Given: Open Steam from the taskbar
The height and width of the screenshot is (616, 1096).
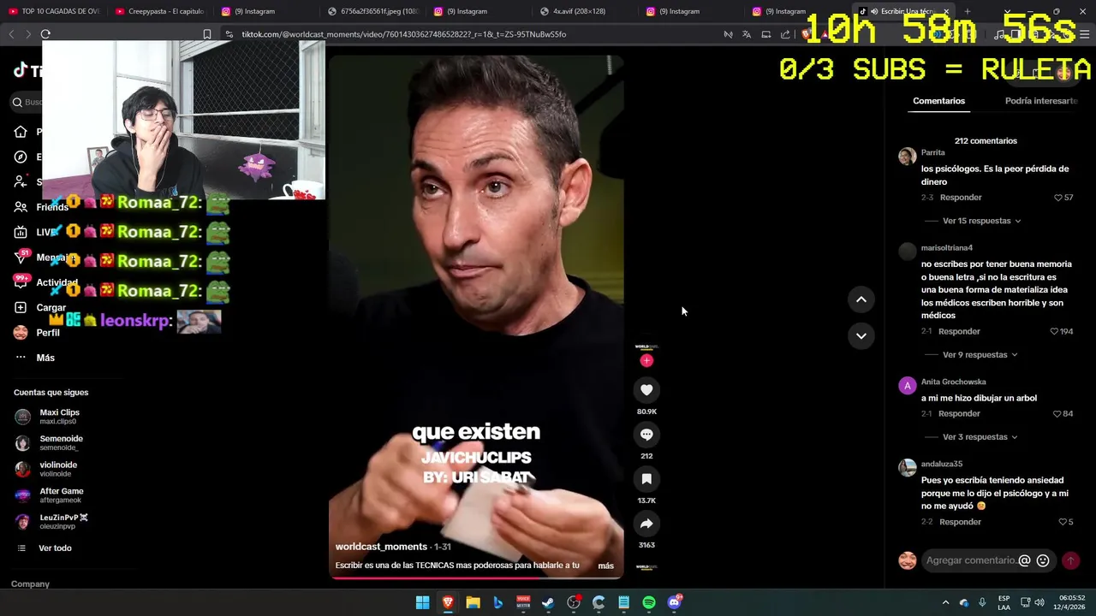Looking at the screenshot, I should [x=548, y=602].
